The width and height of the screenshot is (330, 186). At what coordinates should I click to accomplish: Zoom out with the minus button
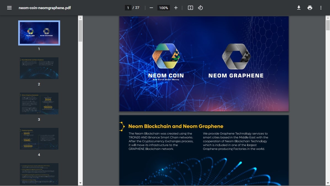pos(151,8)
